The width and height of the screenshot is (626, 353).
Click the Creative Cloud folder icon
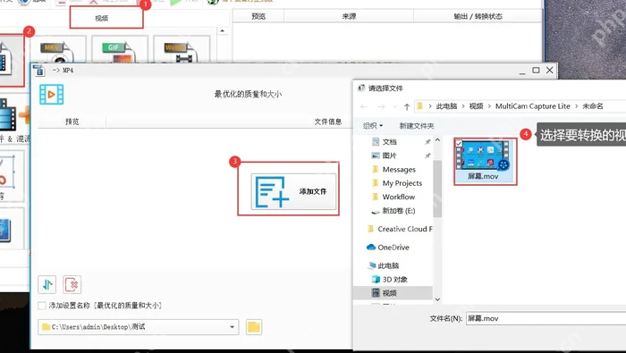[x=370, y=229]
